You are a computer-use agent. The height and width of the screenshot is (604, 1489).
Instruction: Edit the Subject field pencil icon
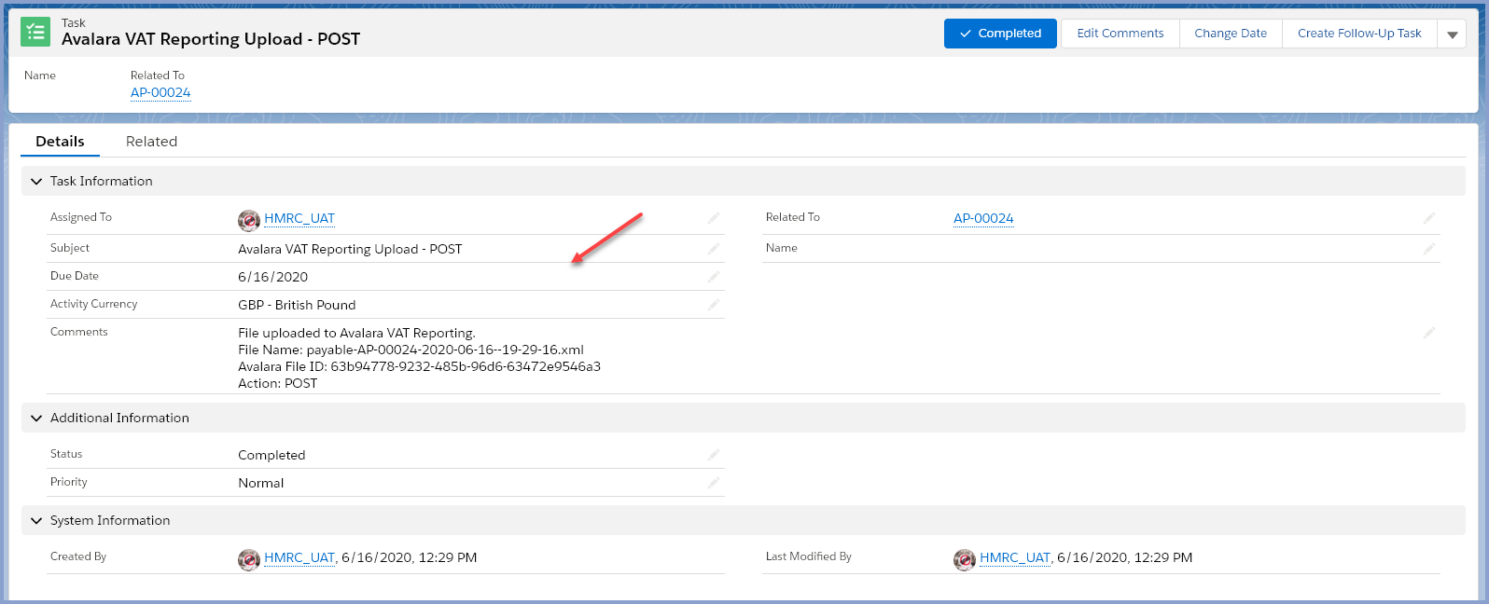click(714, 249)
